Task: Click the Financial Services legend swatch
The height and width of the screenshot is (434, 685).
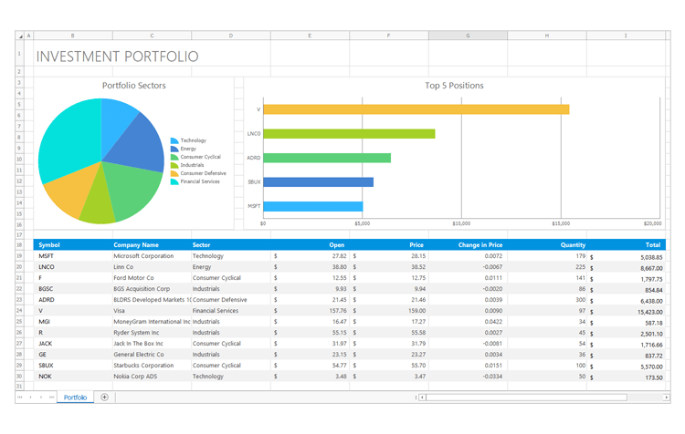Action: coord(174,181)
